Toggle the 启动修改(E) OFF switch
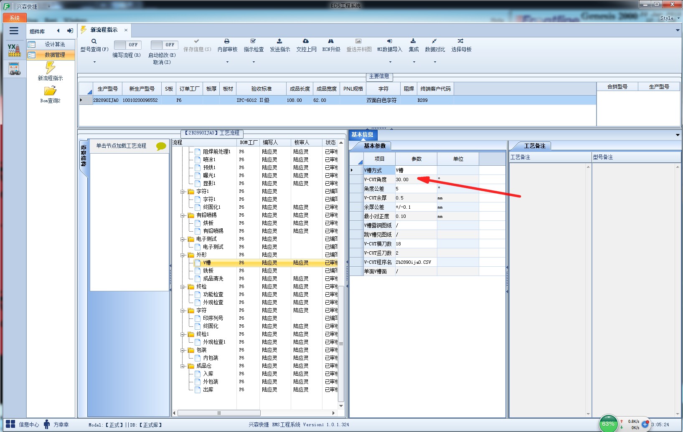This screenshot has width=683, height=432. click(x=164, y=45)
